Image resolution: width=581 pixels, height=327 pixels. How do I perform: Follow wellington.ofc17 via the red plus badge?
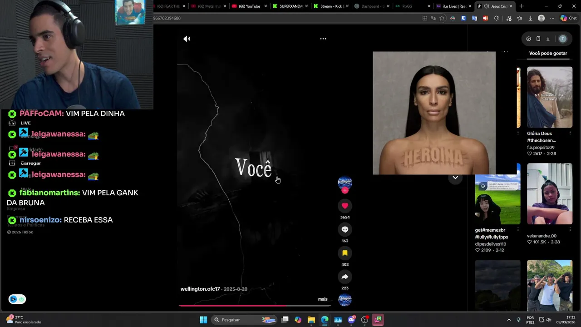coord(345,190)
